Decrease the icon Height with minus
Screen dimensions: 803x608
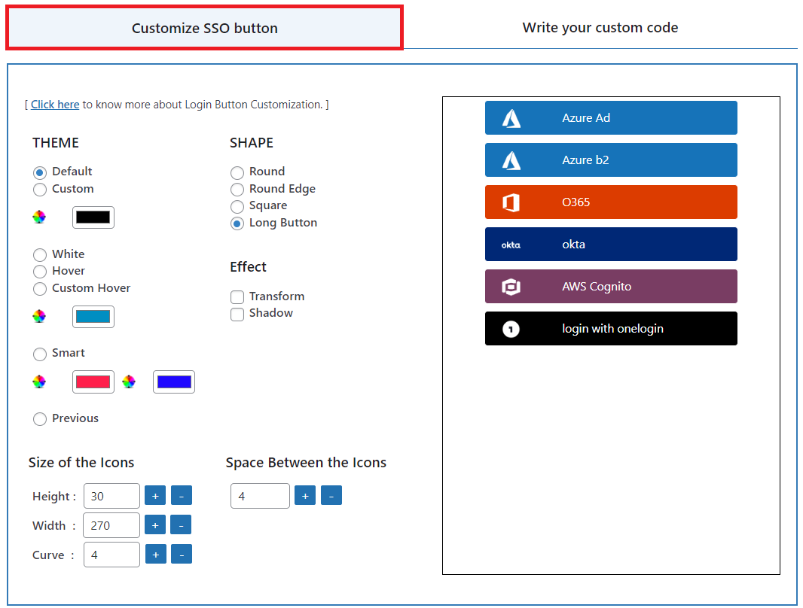coord(182,495)
